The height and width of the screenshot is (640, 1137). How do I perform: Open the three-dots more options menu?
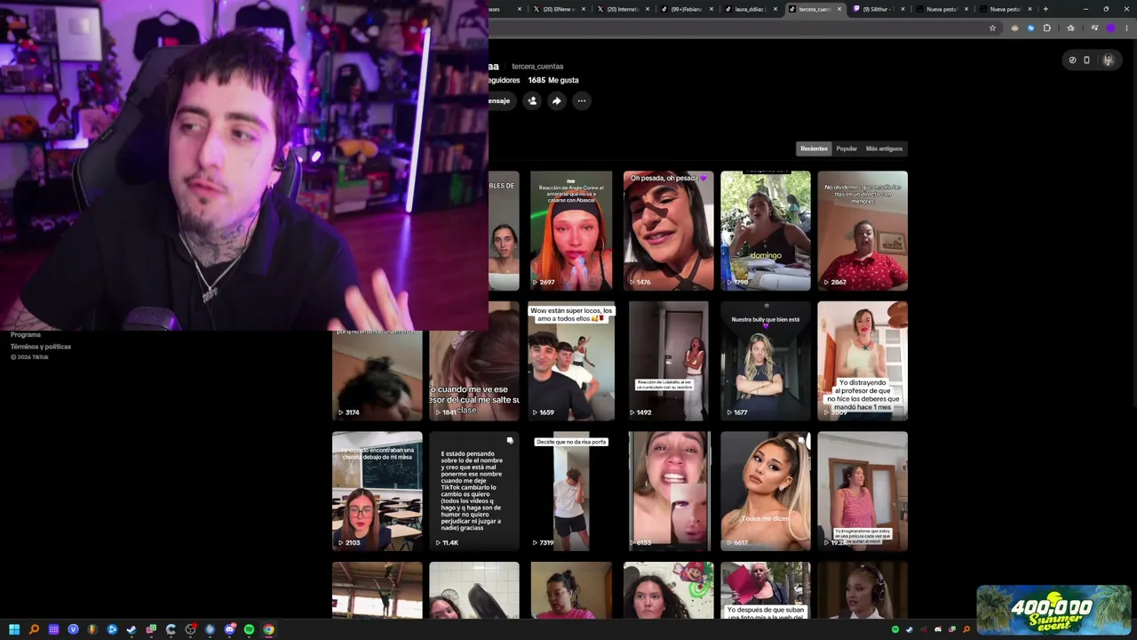pyautogui.click(x=582, y=100)
